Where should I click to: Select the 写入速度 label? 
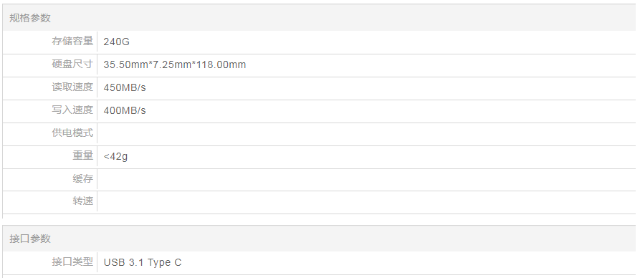[x=72, y=110]
